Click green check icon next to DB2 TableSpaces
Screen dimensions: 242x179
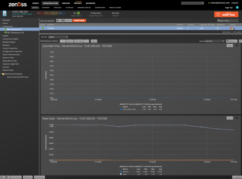click(x=5, y=32)
